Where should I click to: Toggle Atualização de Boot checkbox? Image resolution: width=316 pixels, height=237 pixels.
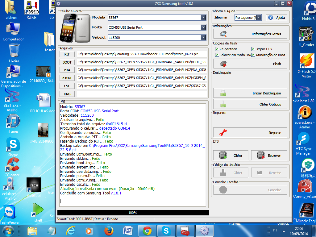[253, 55]
